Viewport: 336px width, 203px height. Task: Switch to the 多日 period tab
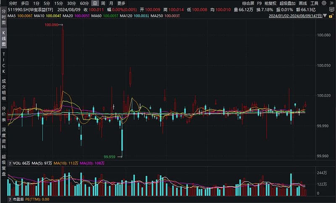coord(25,3)
